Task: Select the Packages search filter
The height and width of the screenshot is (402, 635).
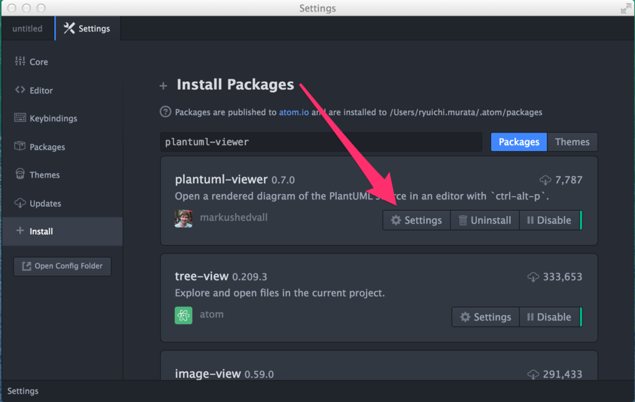Action: pyautogui.click(x=518, y=142)
